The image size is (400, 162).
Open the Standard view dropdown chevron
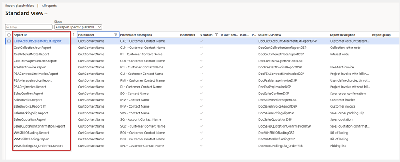tap(46, 14)
